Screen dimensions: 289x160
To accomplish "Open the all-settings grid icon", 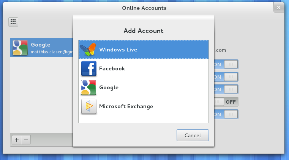I will [13, 22].
